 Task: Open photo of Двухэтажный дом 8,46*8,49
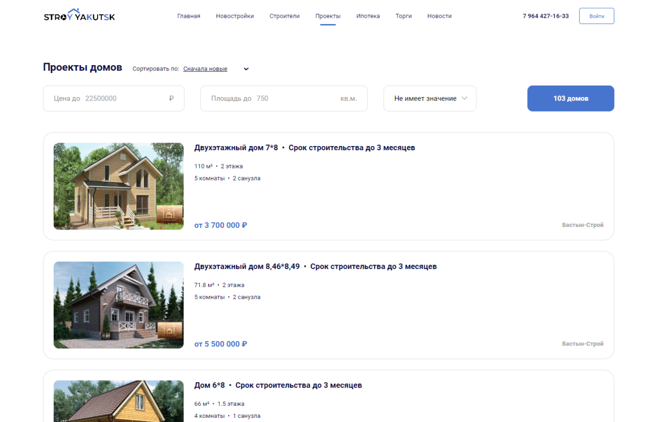click(118, 305)
